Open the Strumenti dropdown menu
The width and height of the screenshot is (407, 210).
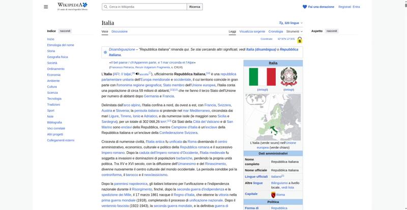pos(294,32)
